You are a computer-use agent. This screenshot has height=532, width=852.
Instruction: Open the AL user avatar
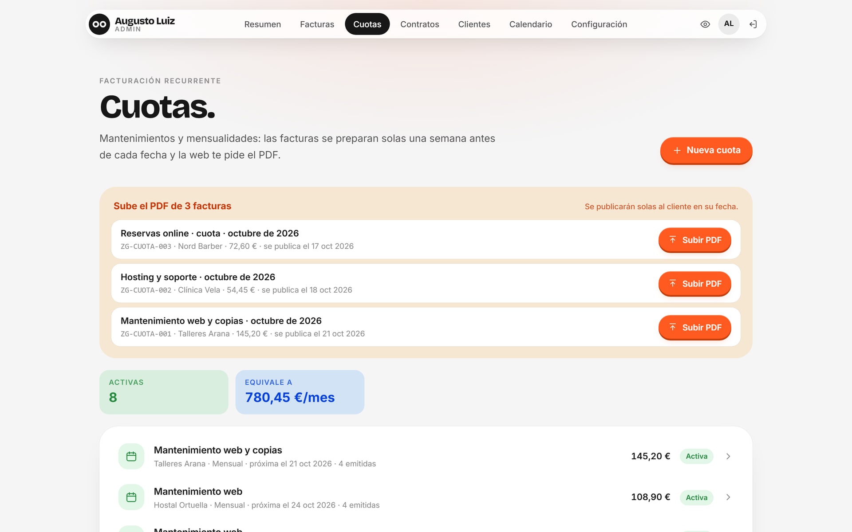(729, 24)
